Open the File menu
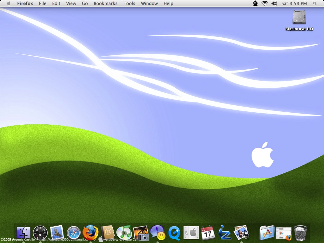Screen dimensions: 324x243 coord(43,3)
